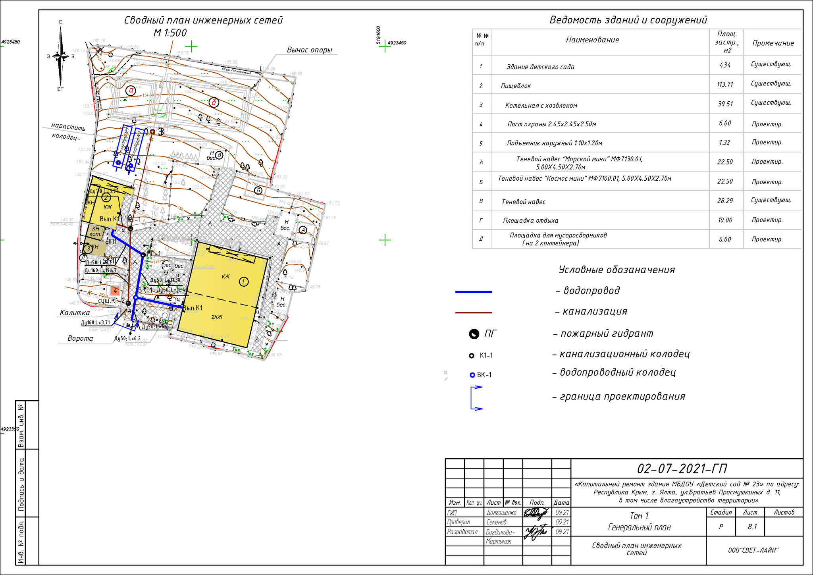813x575 pixels.
Task: Click the blue водопровод legend line
Action: 474,292
